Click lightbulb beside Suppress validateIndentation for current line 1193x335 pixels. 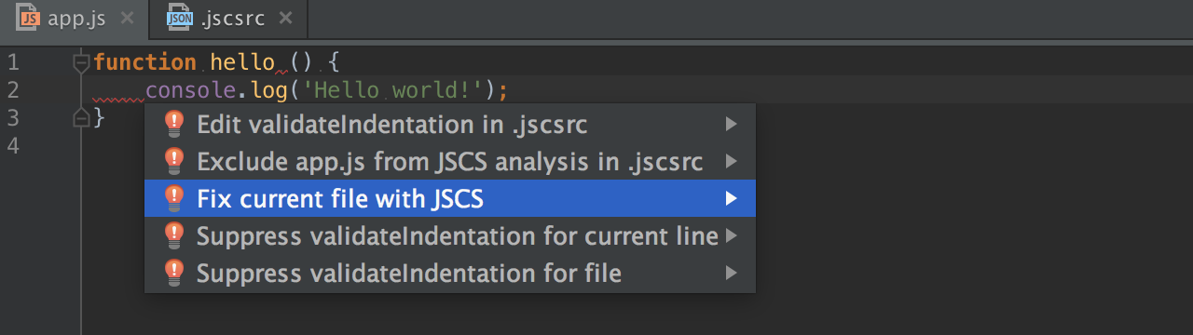pos(174,235)
